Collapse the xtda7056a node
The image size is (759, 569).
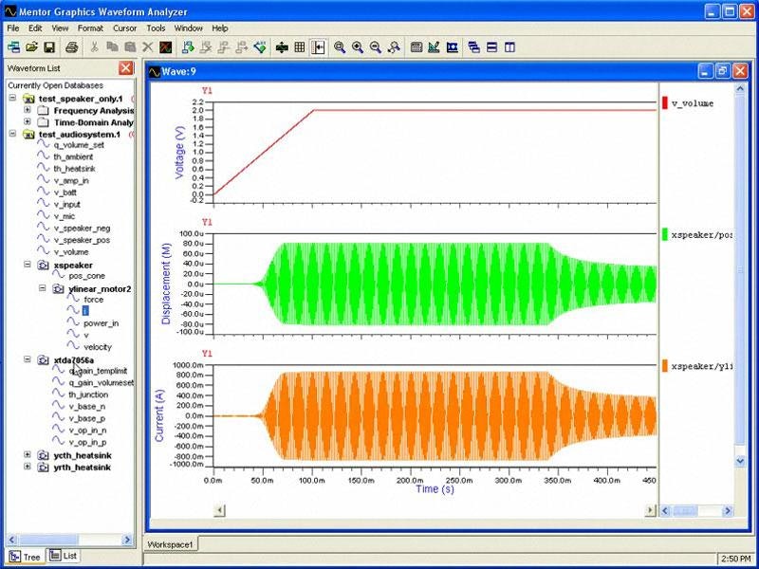click(x=28, y=359)
